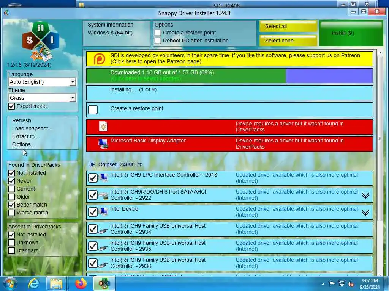Click the Microsoft Basic Display Adapter row text

[x=148, y=141]
